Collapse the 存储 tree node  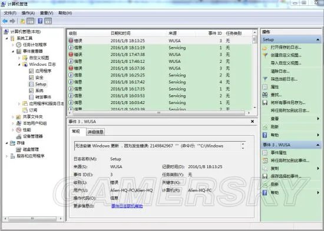(x=7, y=143)
